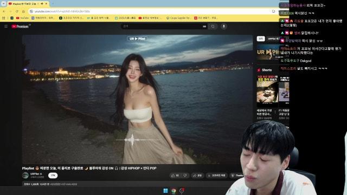Open the third taskbar app with red badge

[182, 191]
